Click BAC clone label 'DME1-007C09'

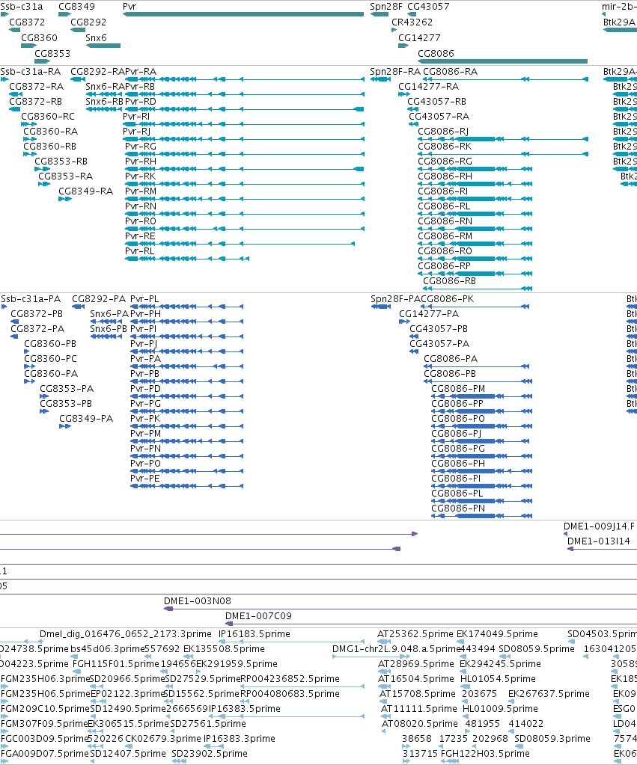coord(258,616)
